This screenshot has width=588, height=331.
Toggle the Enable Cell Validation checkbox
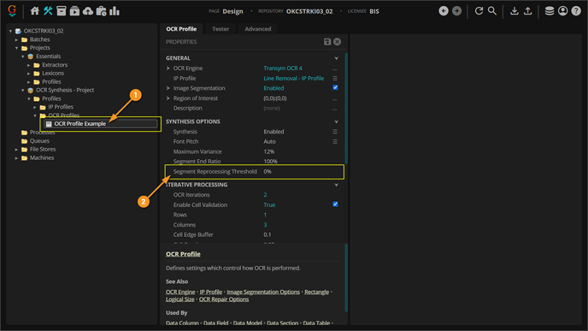(335, 204)
